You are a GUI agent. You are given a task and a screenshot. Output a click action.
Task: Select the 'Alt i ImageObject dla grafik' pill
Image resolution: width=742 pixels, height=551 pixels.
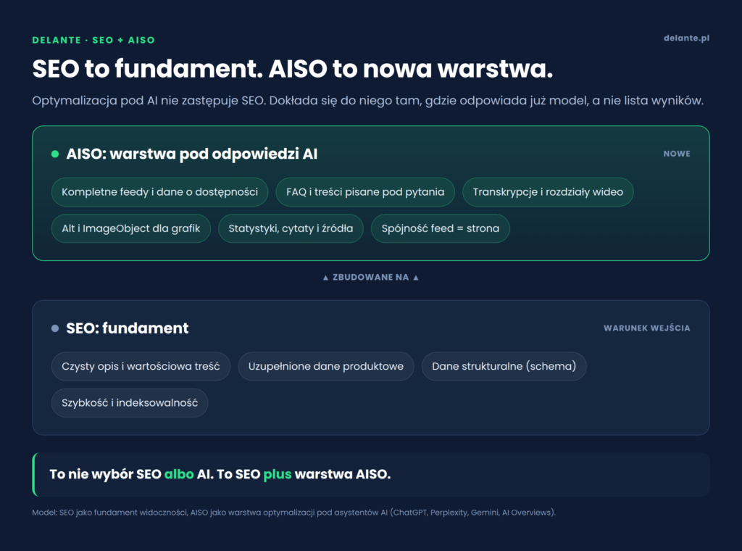coord(131,228)
